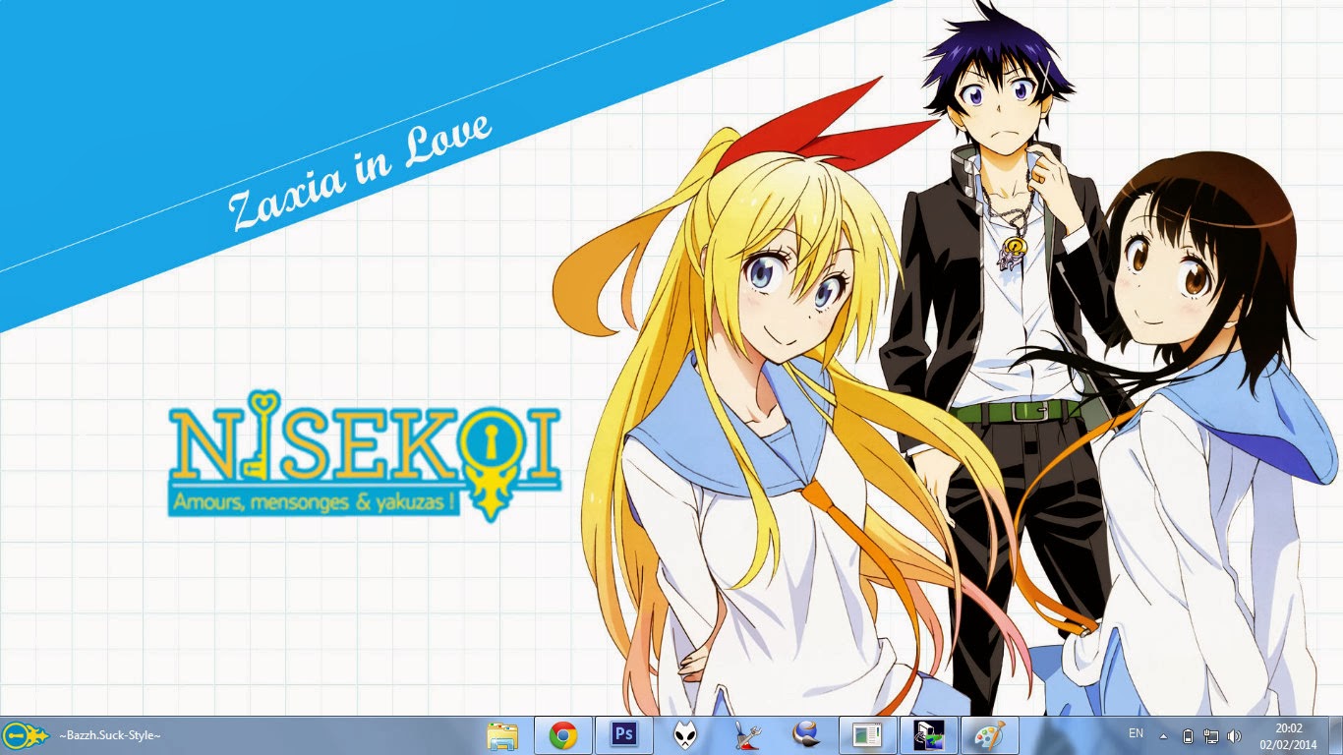The image size is (1343, 755).
Task: Switch to Adobe Photoshop on the taskbar
Action: (x=623, y=735)
